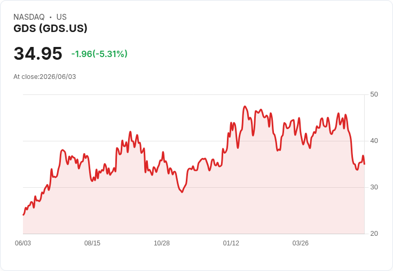Click the price change -1.96(-5.31%)

pos(99,54)
